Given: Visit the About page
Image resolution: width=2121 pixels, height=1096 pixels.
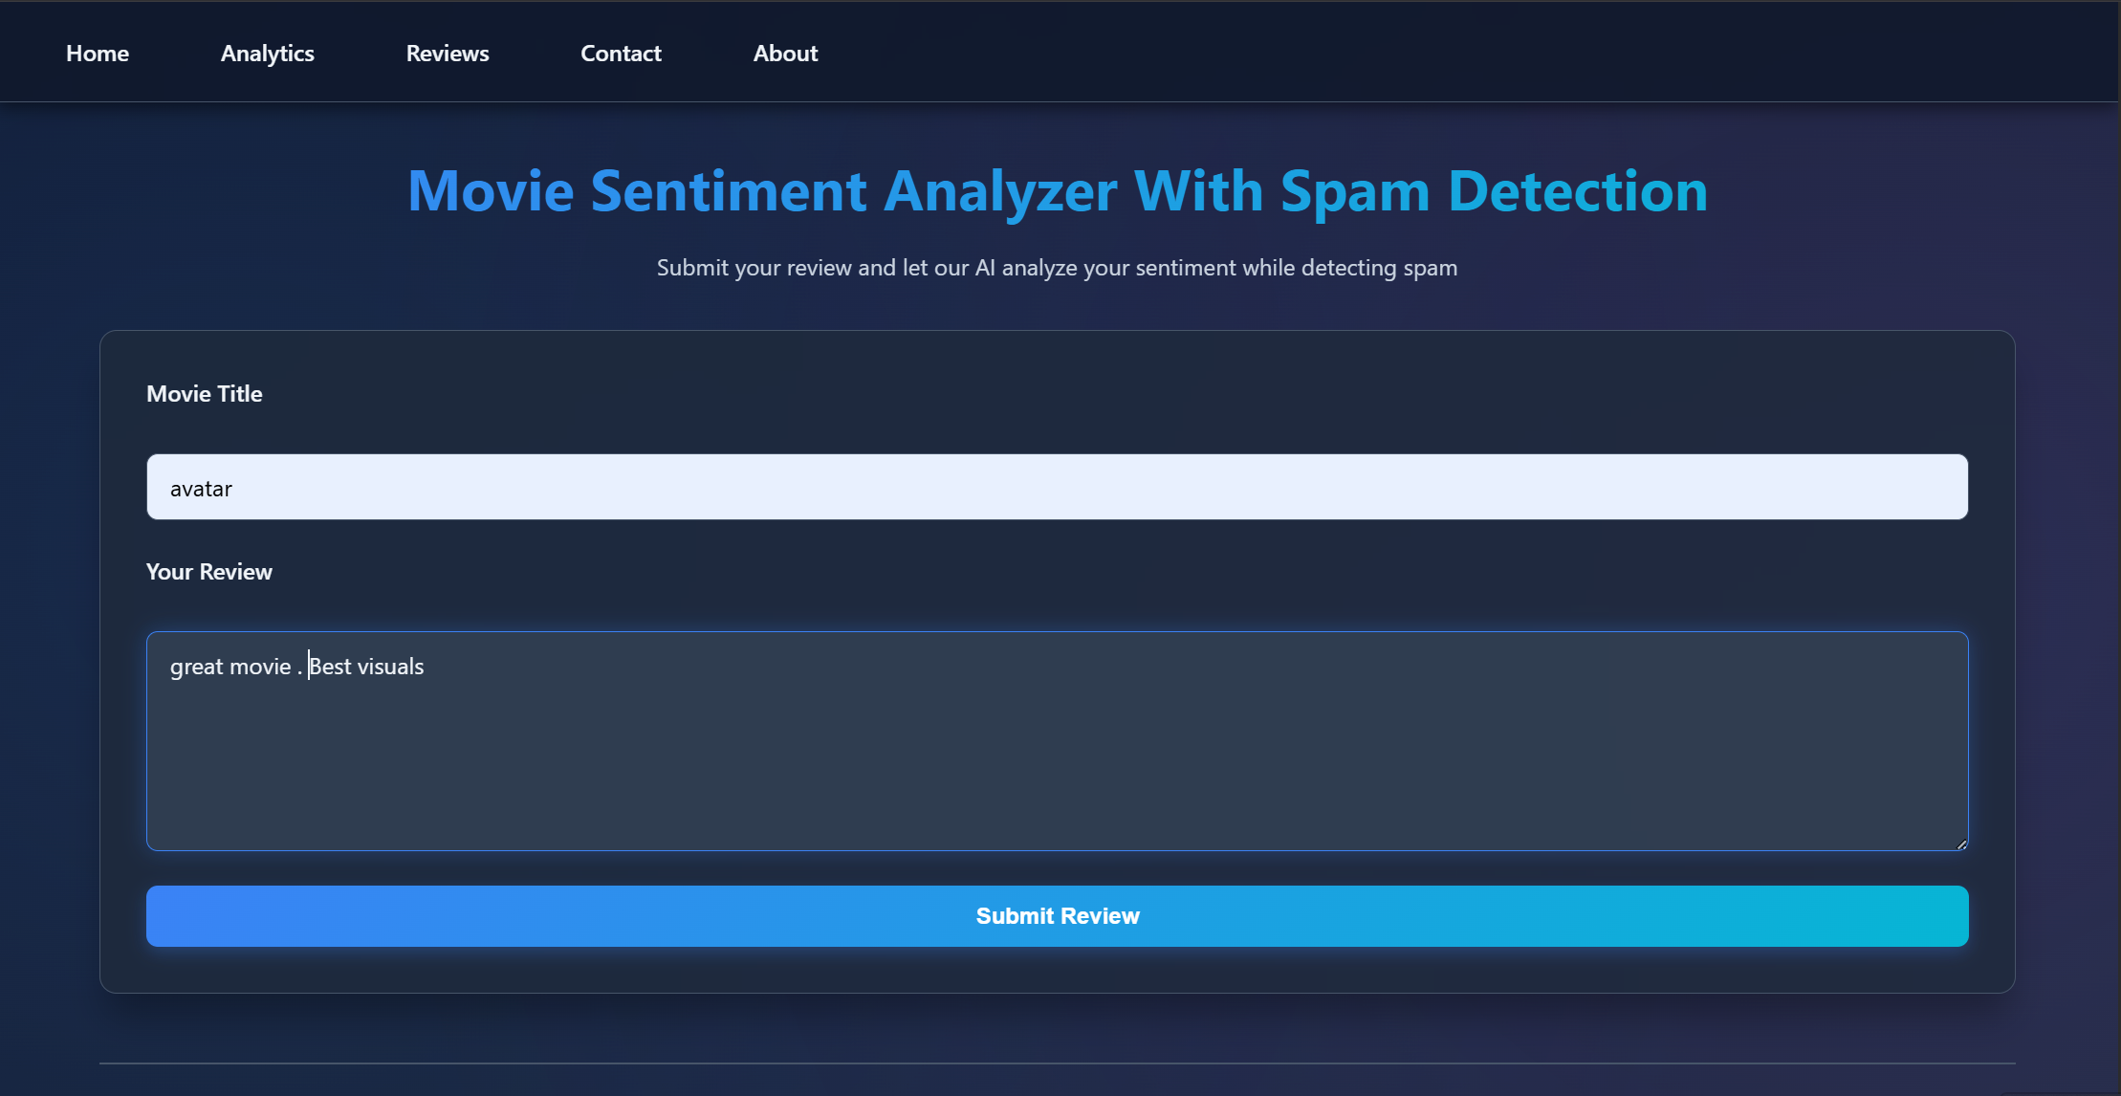Looking at the screenshot, I should click(x=785, y=53).
